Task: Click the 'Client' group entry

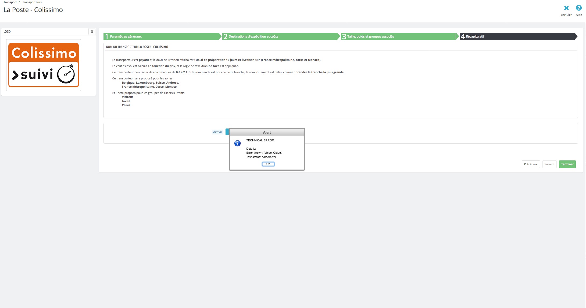Action: click(x=126, y=105)
